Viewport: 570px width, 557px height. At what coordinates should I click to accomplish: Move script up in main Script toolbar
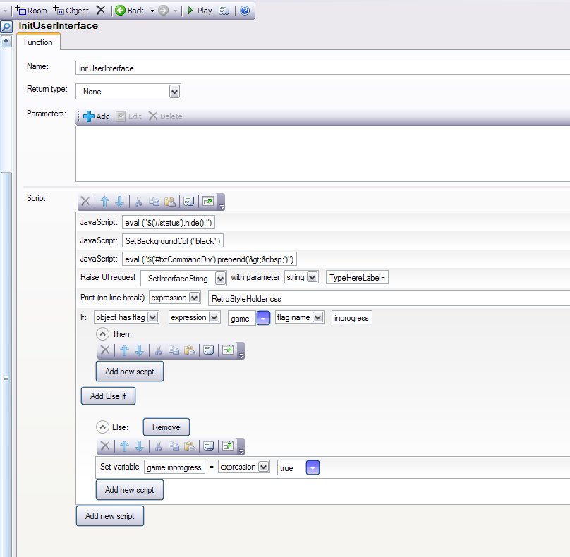click(x=104, y=202)
